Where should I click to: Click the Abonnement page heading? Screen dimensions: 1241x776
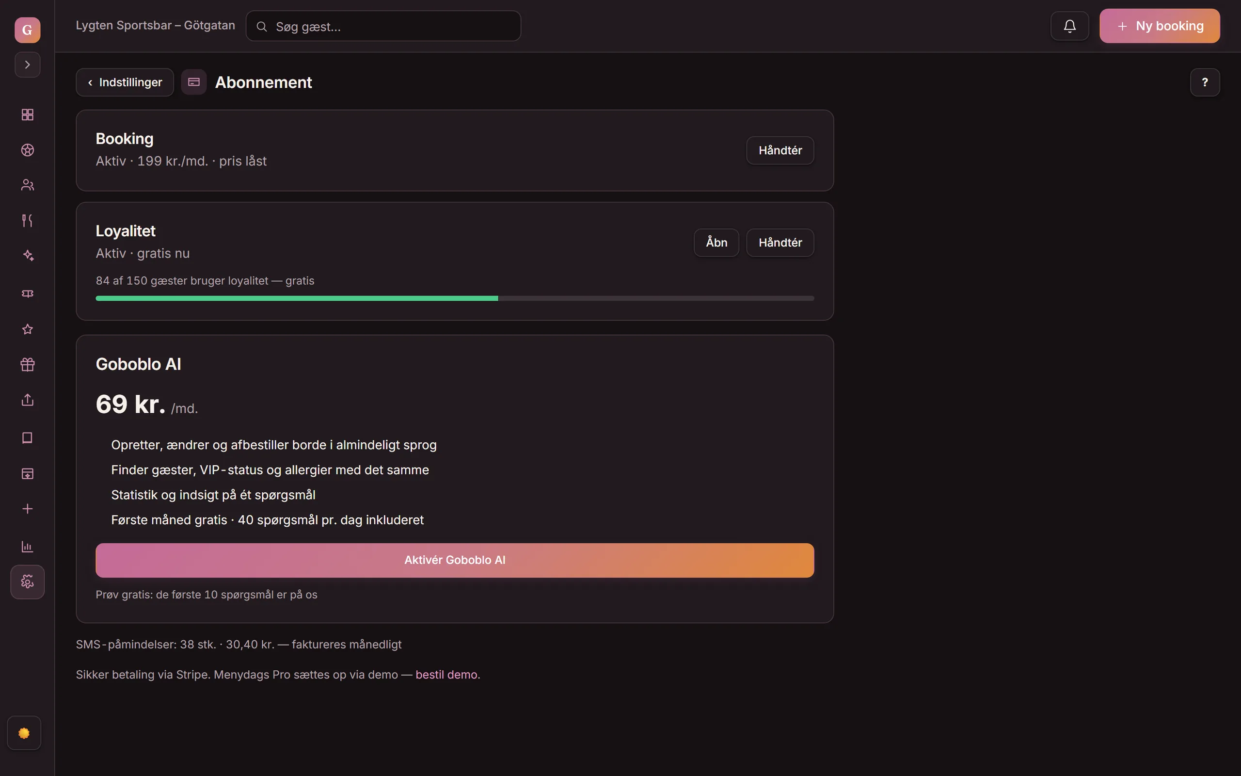(264, 82)
